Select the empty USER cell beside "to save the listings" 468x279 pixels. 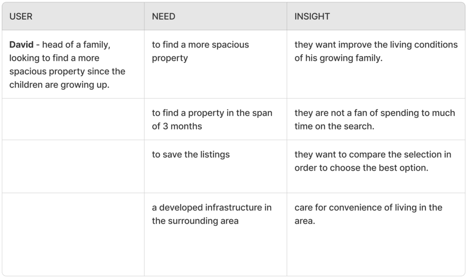pyautogui.click(x=73, y=166)
